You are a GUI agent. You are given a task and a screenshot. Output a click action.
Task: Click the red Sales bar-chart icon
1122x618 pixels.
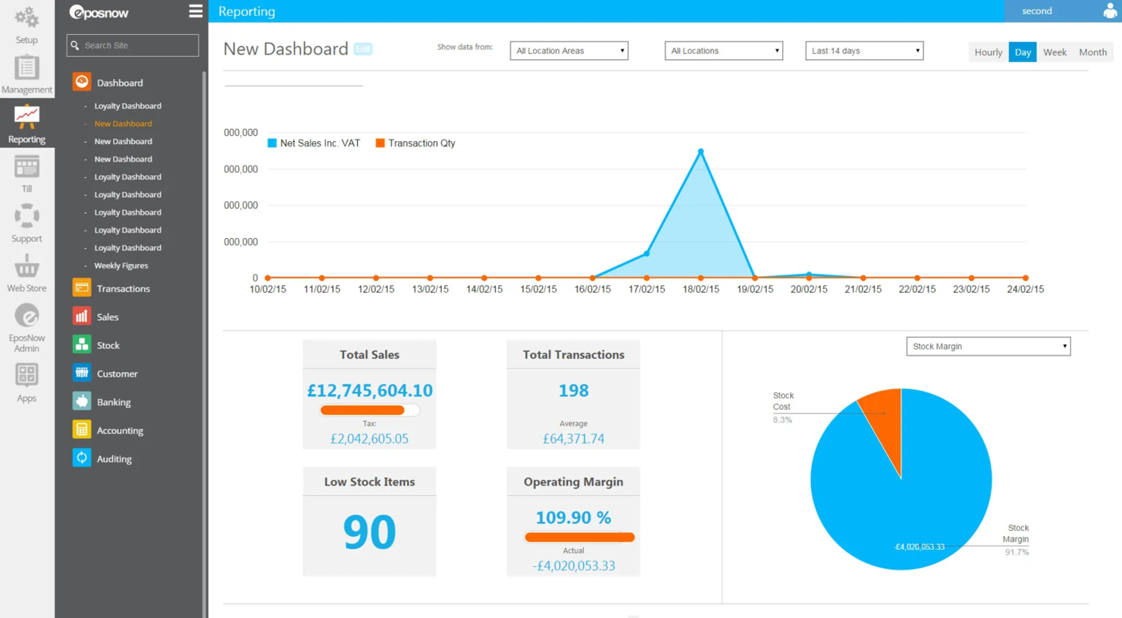[x=81, y=316]
